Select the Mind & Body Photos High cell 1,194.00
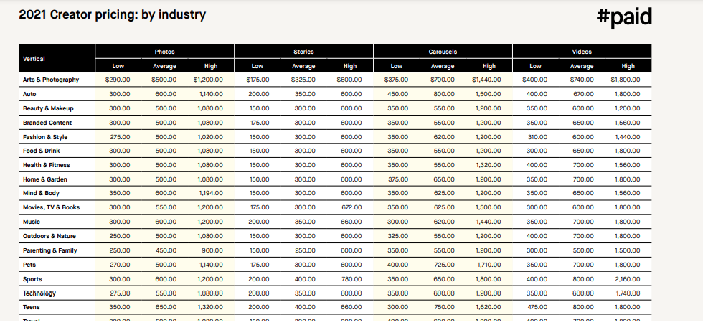Image resolution: width=703 pixels, height=325 pixels. [x=211, y=194]
